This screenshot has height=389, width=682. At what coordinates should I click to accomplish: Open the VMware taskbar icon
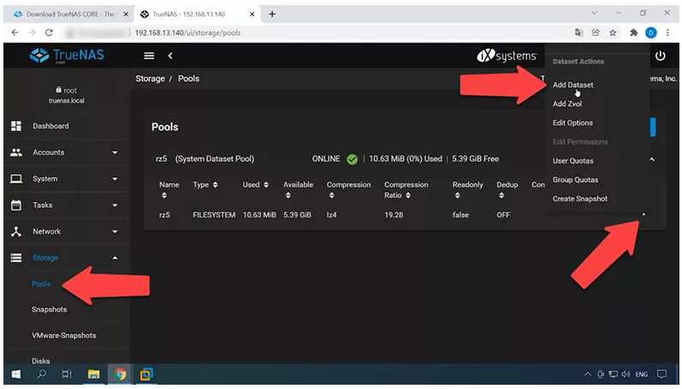tap(146, 374)
